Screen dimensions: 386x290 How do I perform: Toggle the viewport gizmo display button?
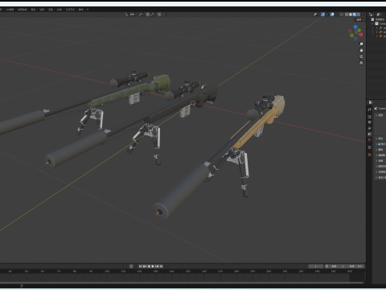point(323,14)
